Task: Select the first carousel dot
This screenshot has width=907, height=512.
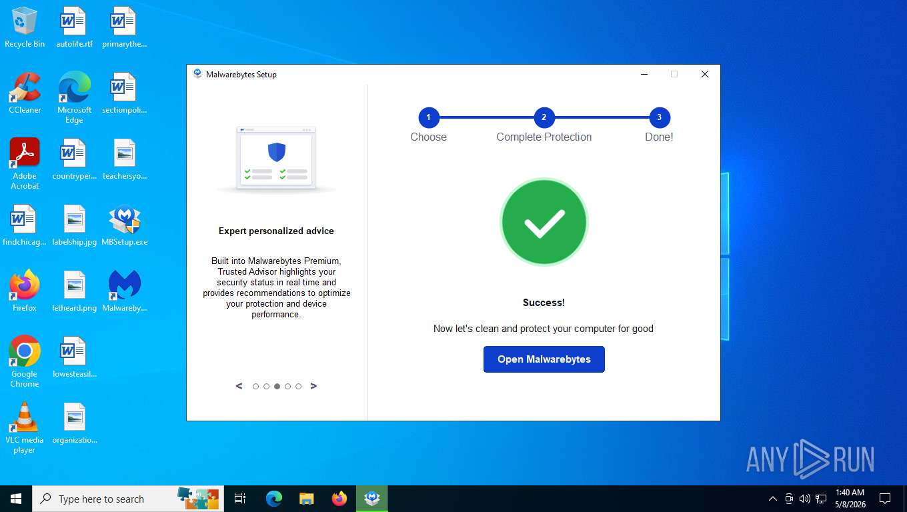Action: [x=255, y=387]
